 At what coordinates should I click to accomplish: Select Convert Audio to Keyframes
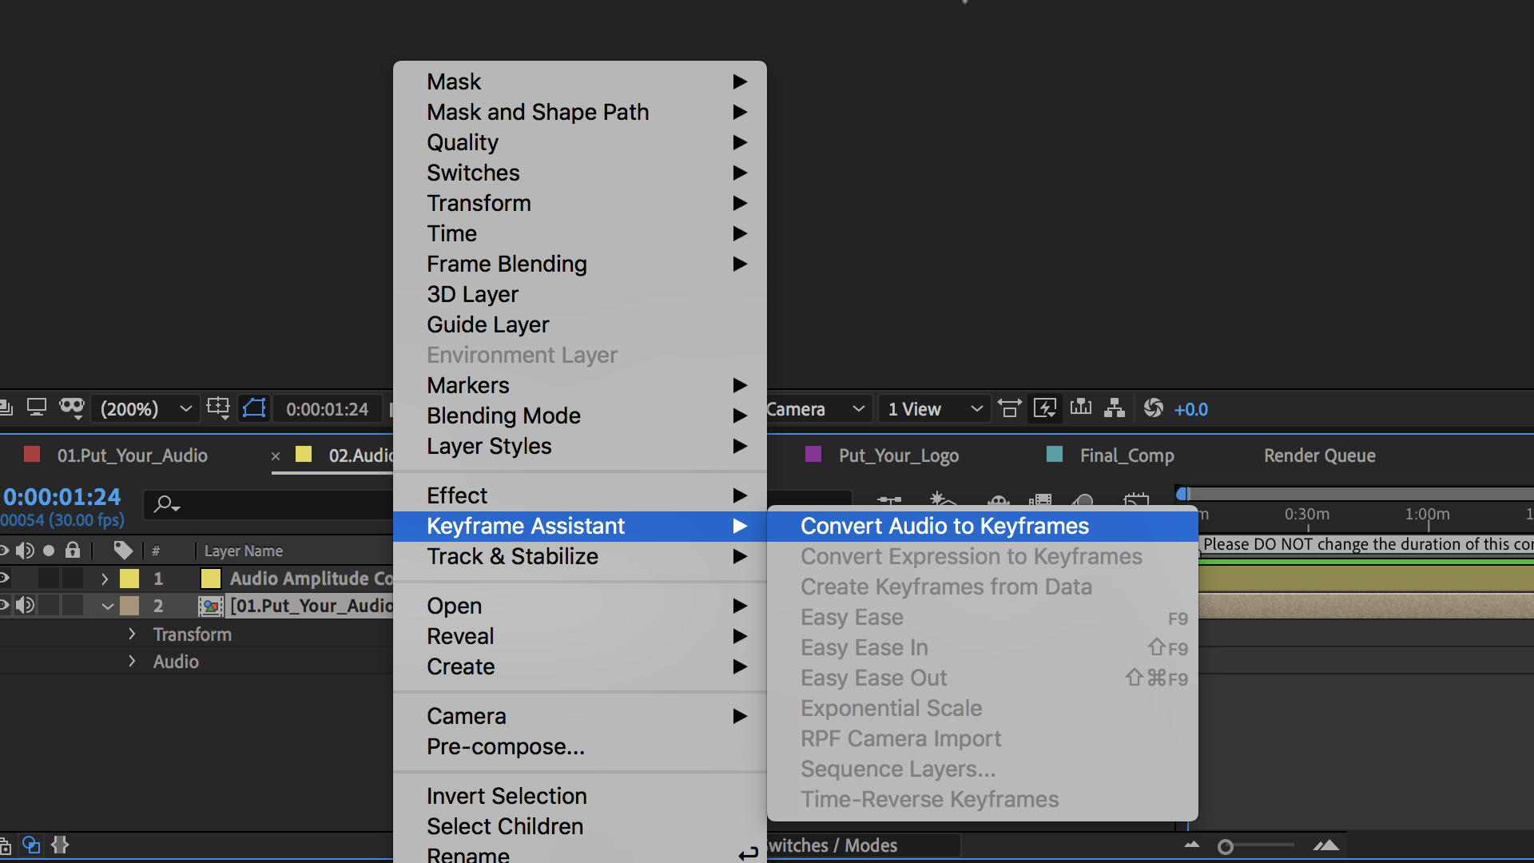tap(944, 526)
